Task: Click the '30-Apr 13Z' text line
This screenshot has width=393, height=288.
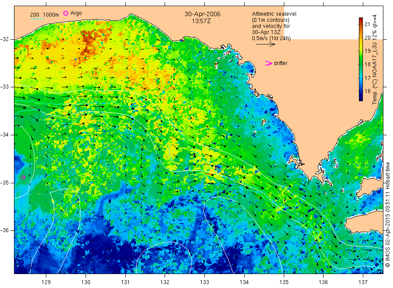Action: coord(266,32)
